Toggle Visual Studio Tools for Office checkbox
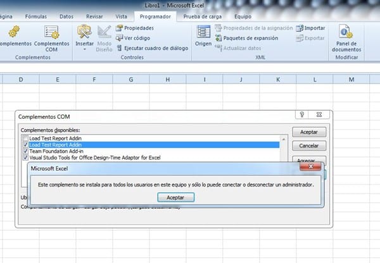 pyautogui.click(x=25, y=157)
